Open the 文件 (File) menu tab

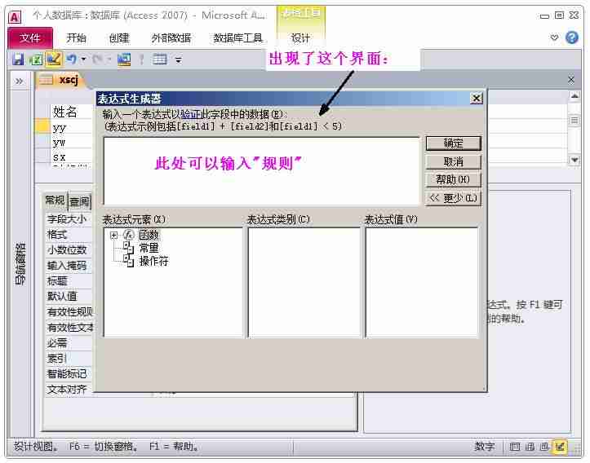[30, 37]
